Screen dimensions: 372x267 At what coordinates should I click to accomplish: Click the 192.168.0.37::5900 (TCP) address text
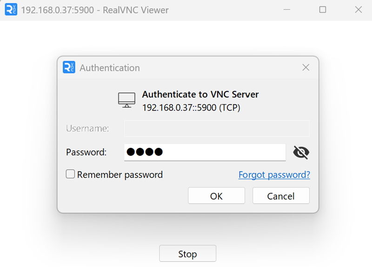pyautogui.click(x=191, y=108)
